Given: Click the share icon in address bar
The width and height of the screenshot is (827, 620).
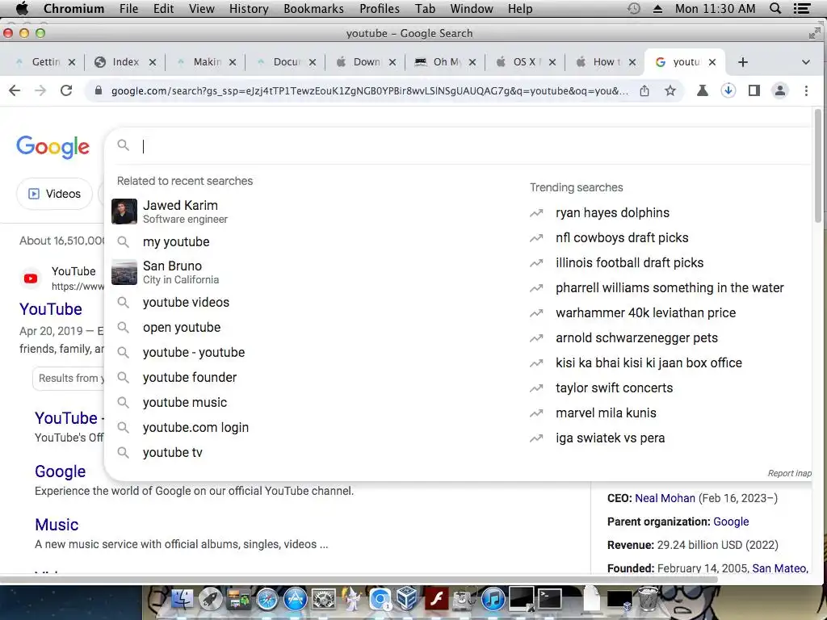Looking at the screenshot, I should click(x=644, y=90).
